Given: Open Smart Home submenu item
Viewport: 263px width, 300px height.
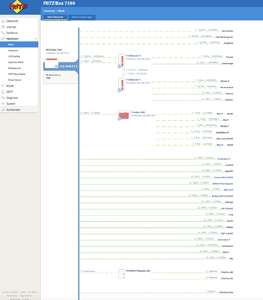Looking at the screenshot, I should pos(14,80).
